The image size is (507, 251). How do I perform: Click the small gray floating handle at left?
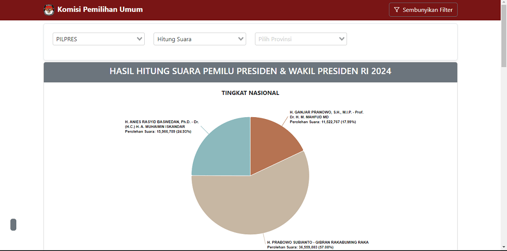pos(13,225)
